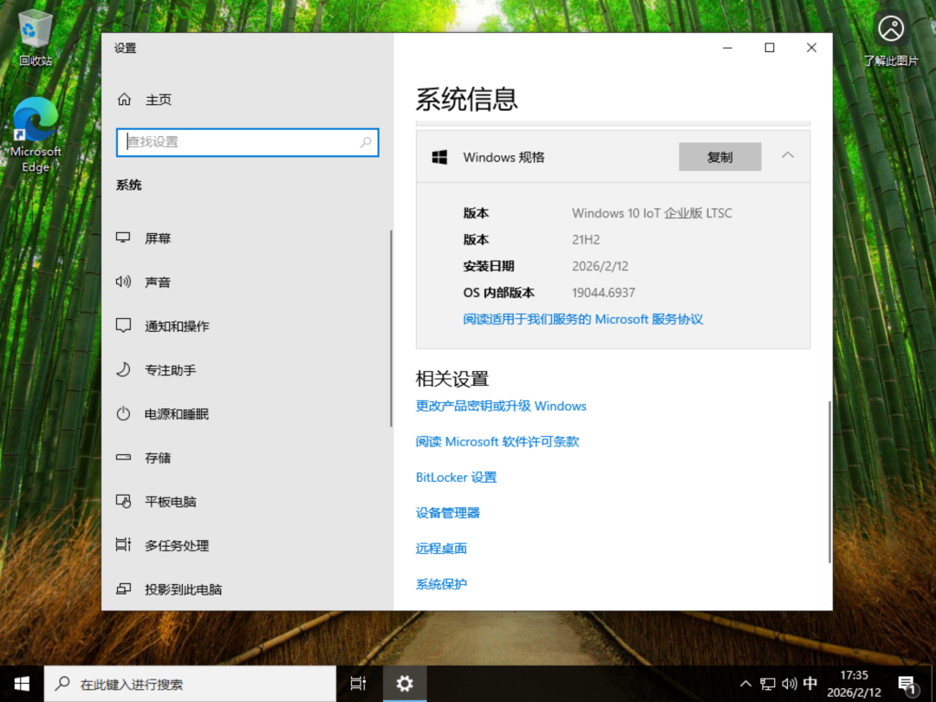Switch the 中 input method indicator

[x=810, y=684]
